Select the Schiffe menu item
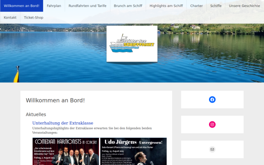264x165 pixels. 216,6
